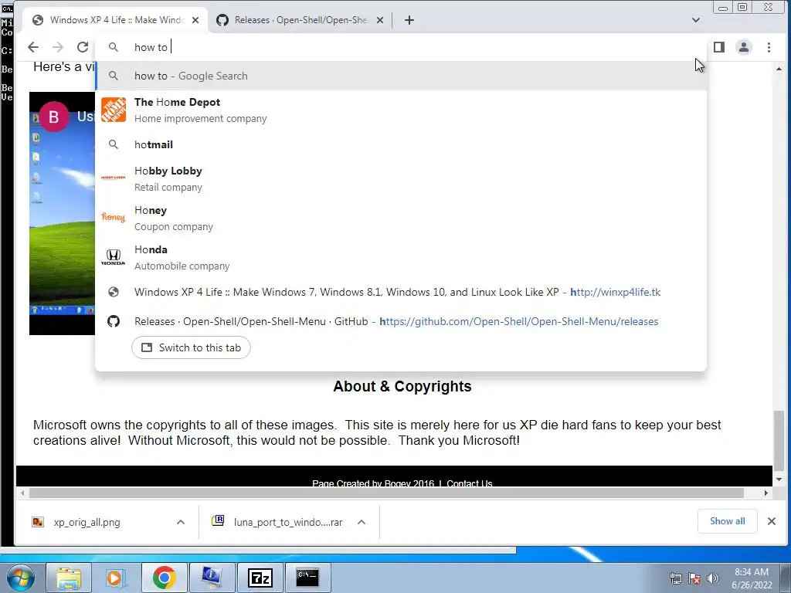
Task: Open winxp4life.tk history suggestion
Action: pyautogui.click(x=401, y=292)
